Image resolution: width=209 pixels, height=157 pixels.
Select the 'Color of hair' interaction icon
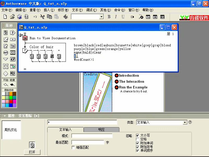tap(25, 50)
